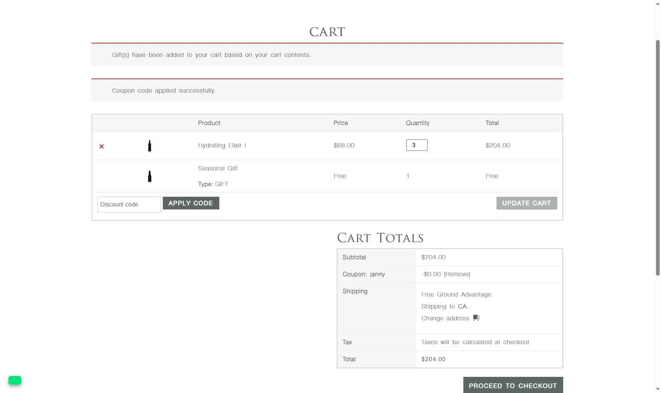Select the Seasonal Gift product name
Screen dimensions: 661x393
[x=218, y=168]
